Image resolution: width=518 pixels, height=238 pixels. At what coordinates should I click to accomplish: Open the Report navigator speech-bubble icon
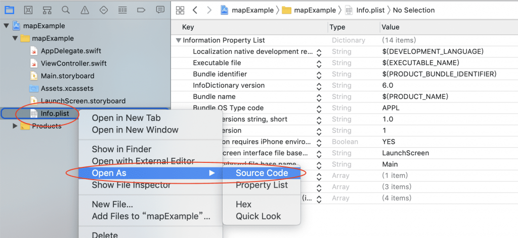point(160,10)
